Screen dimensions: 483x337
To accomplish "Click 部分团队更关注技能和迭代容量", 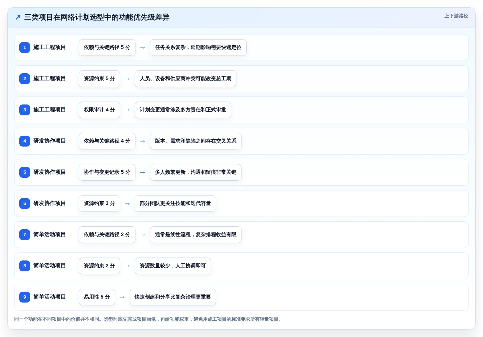I will pos(175,204).
